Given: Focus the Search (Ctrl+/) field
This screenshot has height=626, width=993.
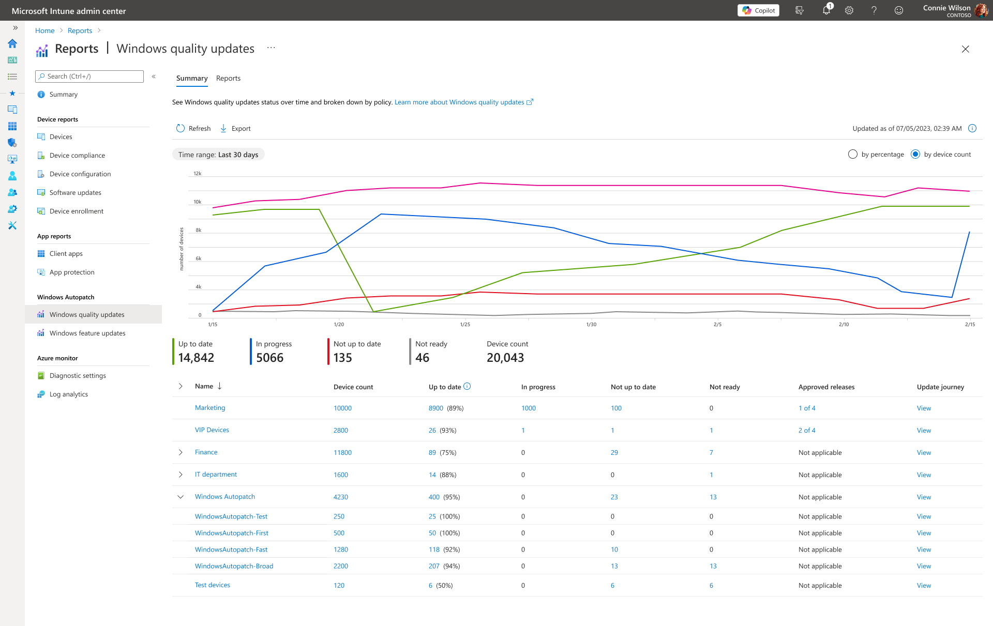Looking at the screenshot, I should (x=89, y=76).
